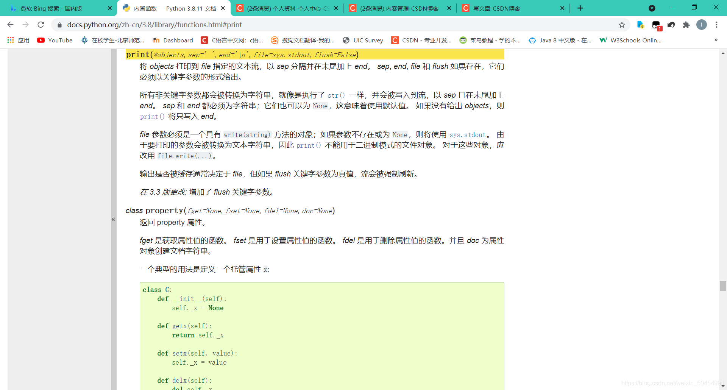Open the YouTube bookmark
This screenshot has height=390, width=727.
(55, 40)
